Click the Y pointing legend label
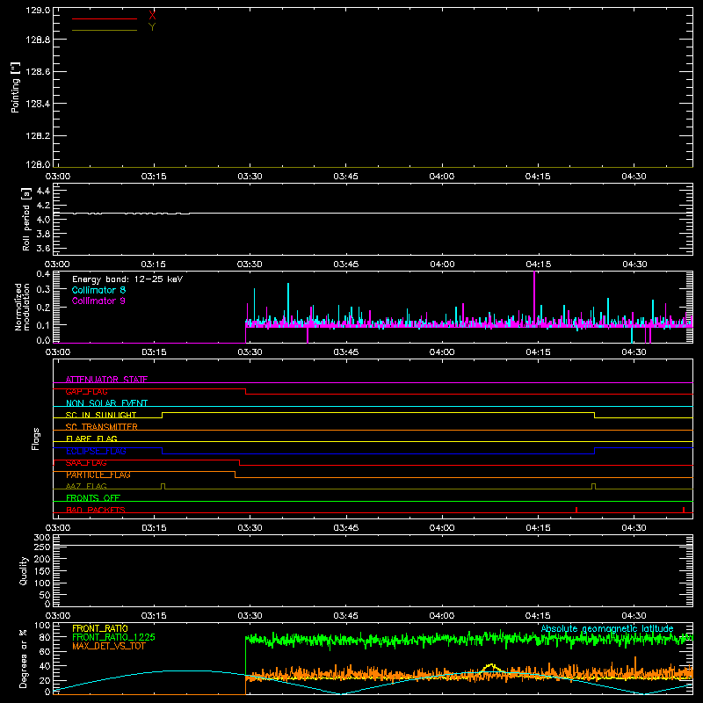Image resolution: width=703 pixels, height=703 pixels. tap(152, 27)
